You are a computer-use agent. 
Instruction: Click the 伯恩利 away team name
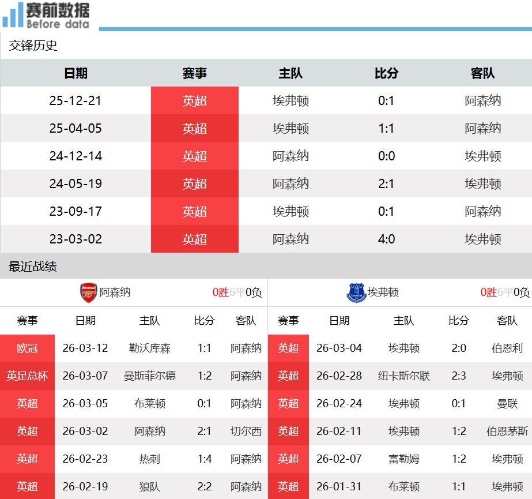click(507, 348)
